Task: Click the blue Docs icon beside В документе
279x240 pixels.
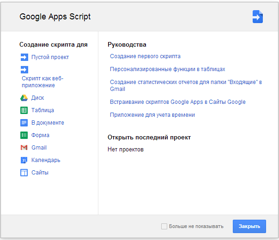Action: (x=24, y=123)
